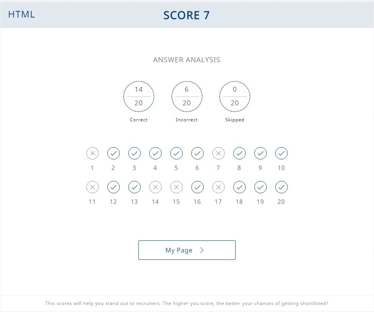Select the checkmark icon above number 5

click(177, 153)
